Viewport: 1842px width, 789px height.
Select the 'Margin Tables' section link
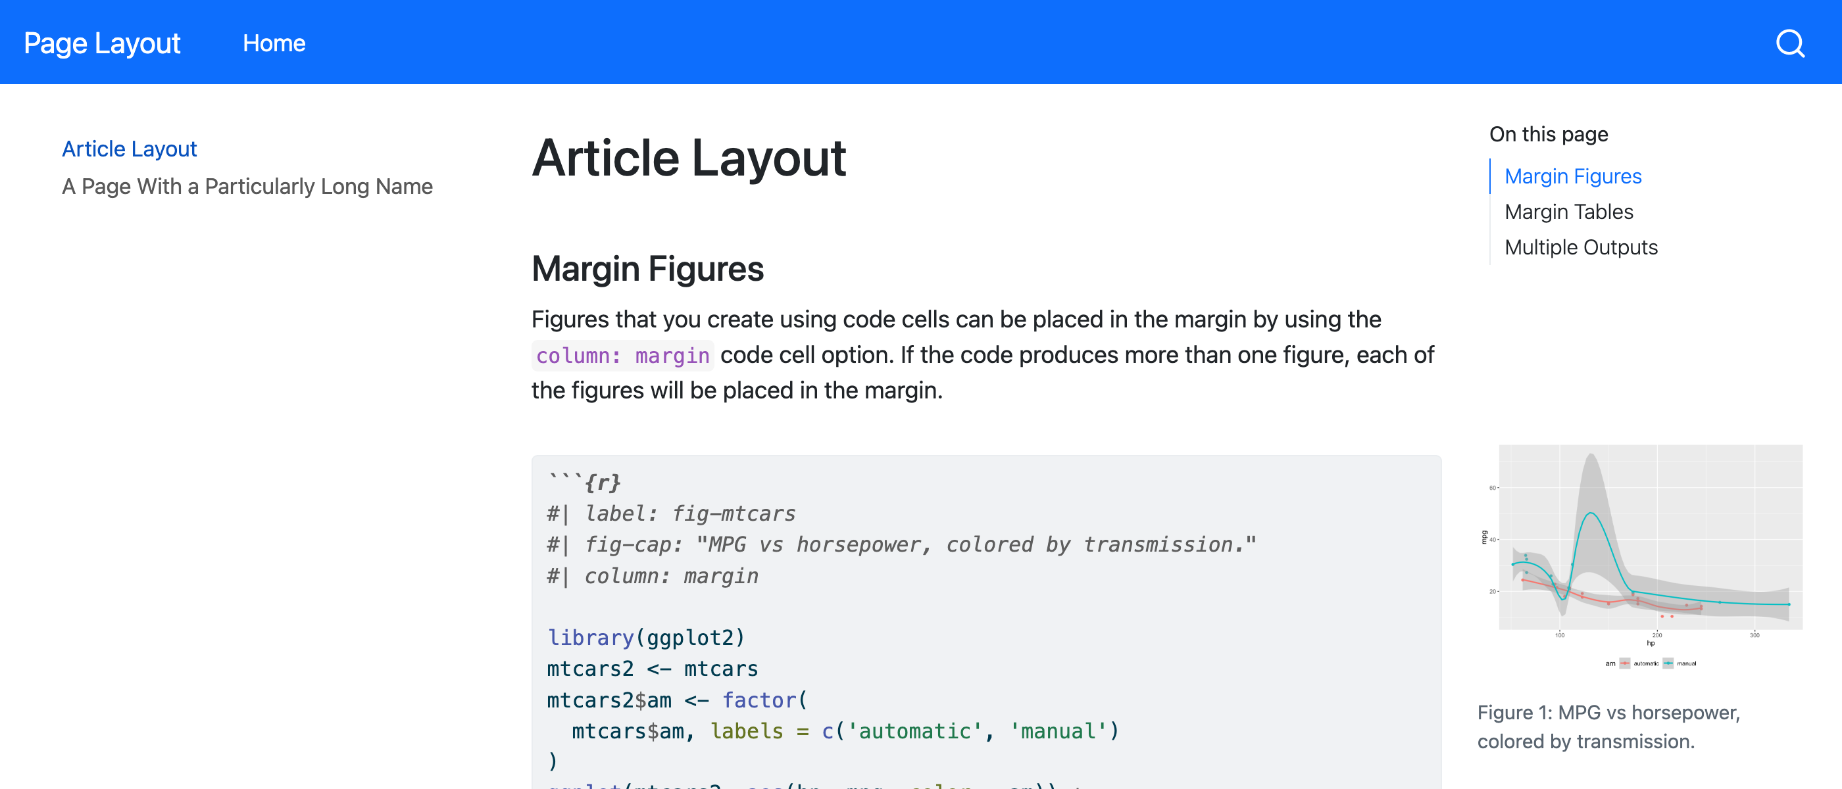click(1568, 211)
